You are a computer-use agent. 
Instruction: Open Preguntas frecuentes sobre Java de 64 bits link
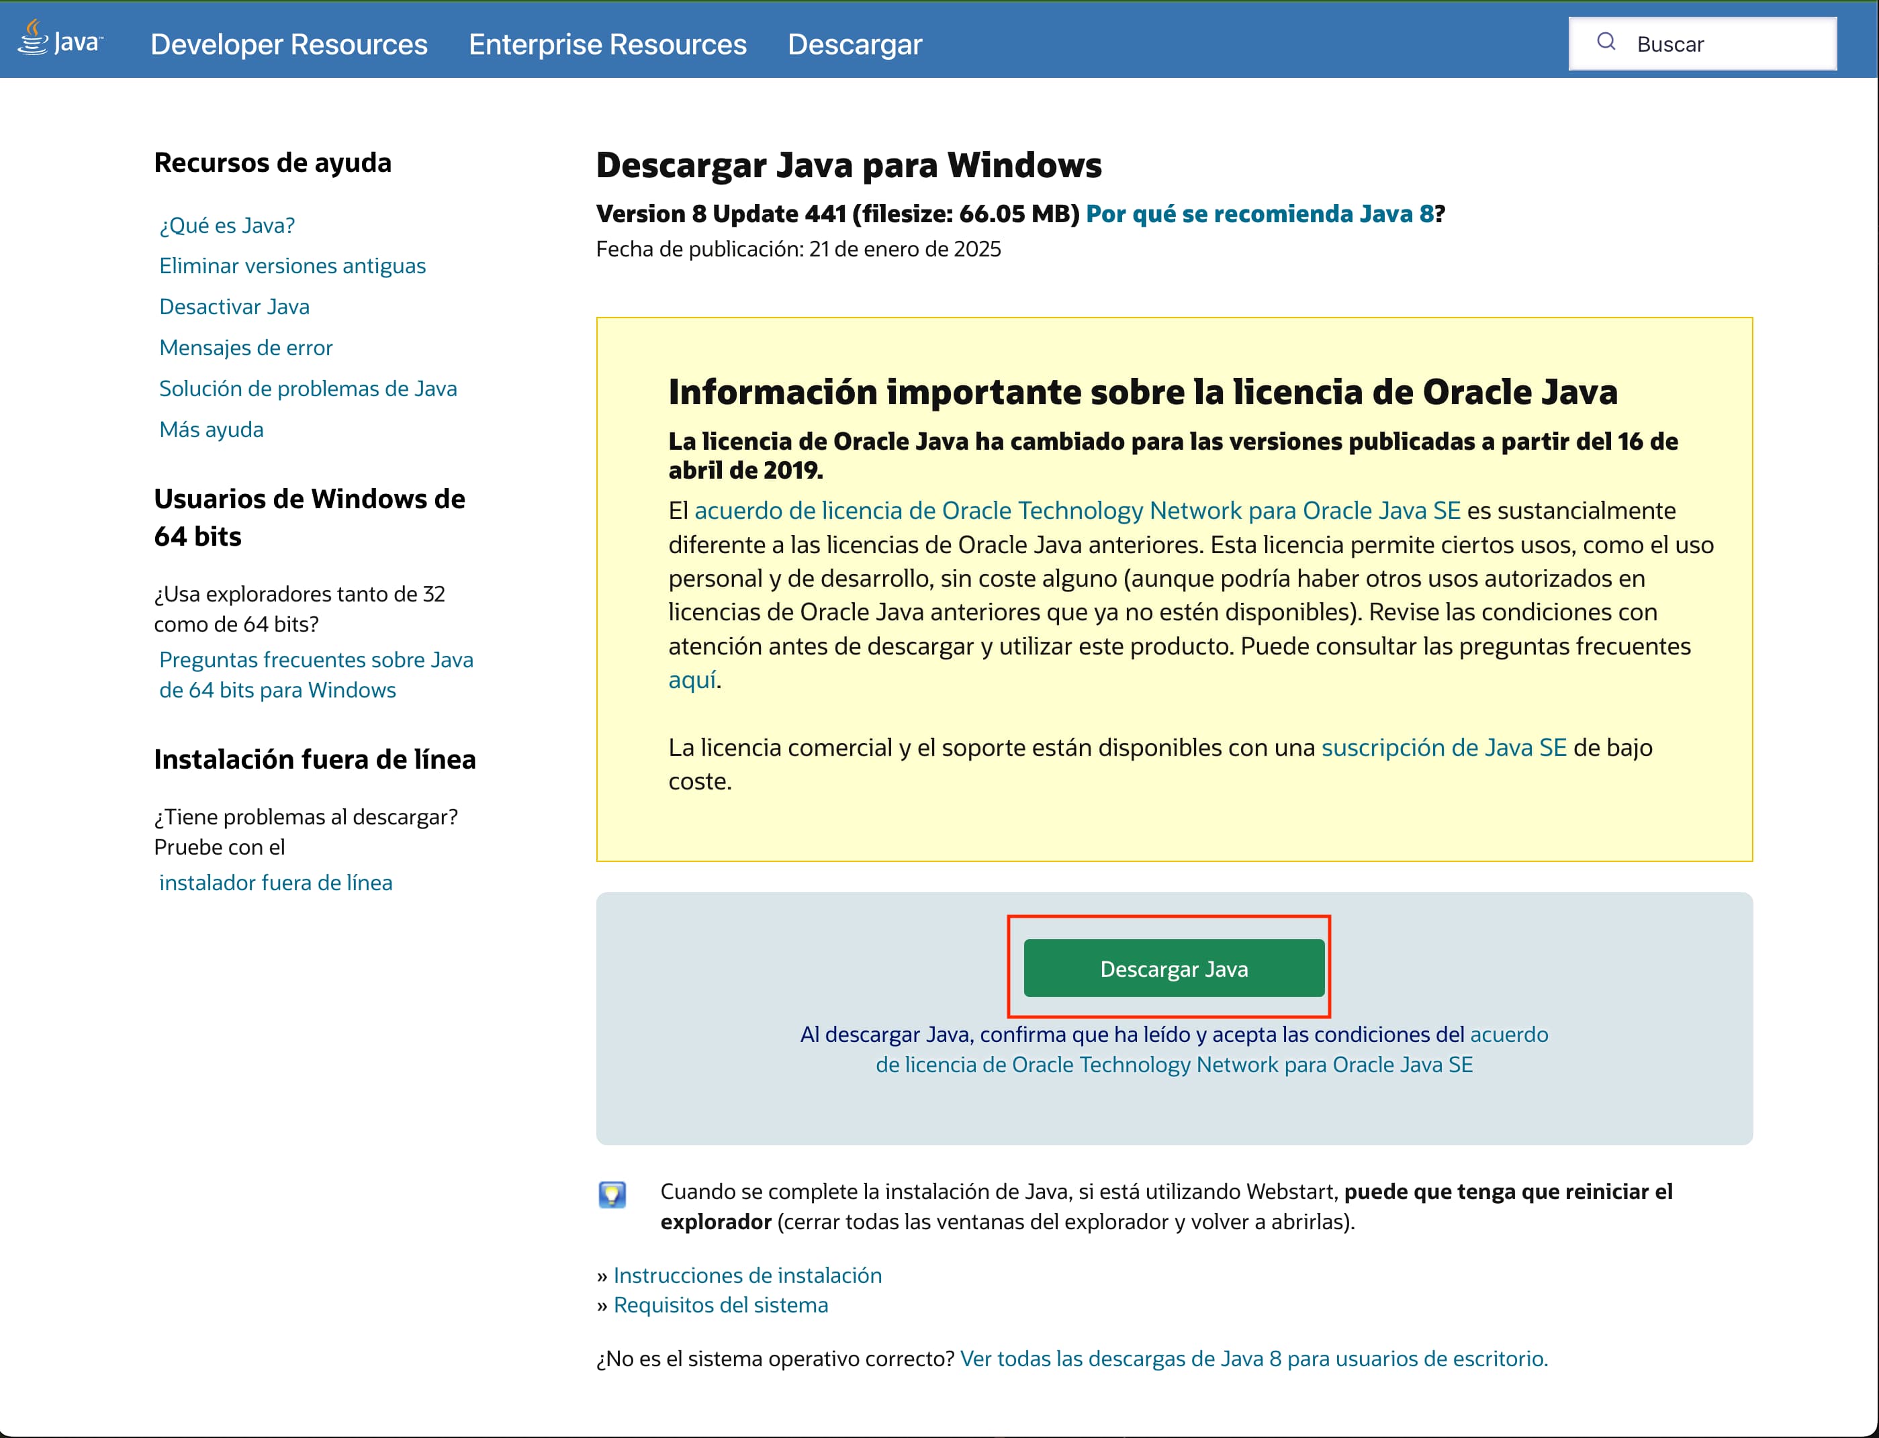click(316, 675)
